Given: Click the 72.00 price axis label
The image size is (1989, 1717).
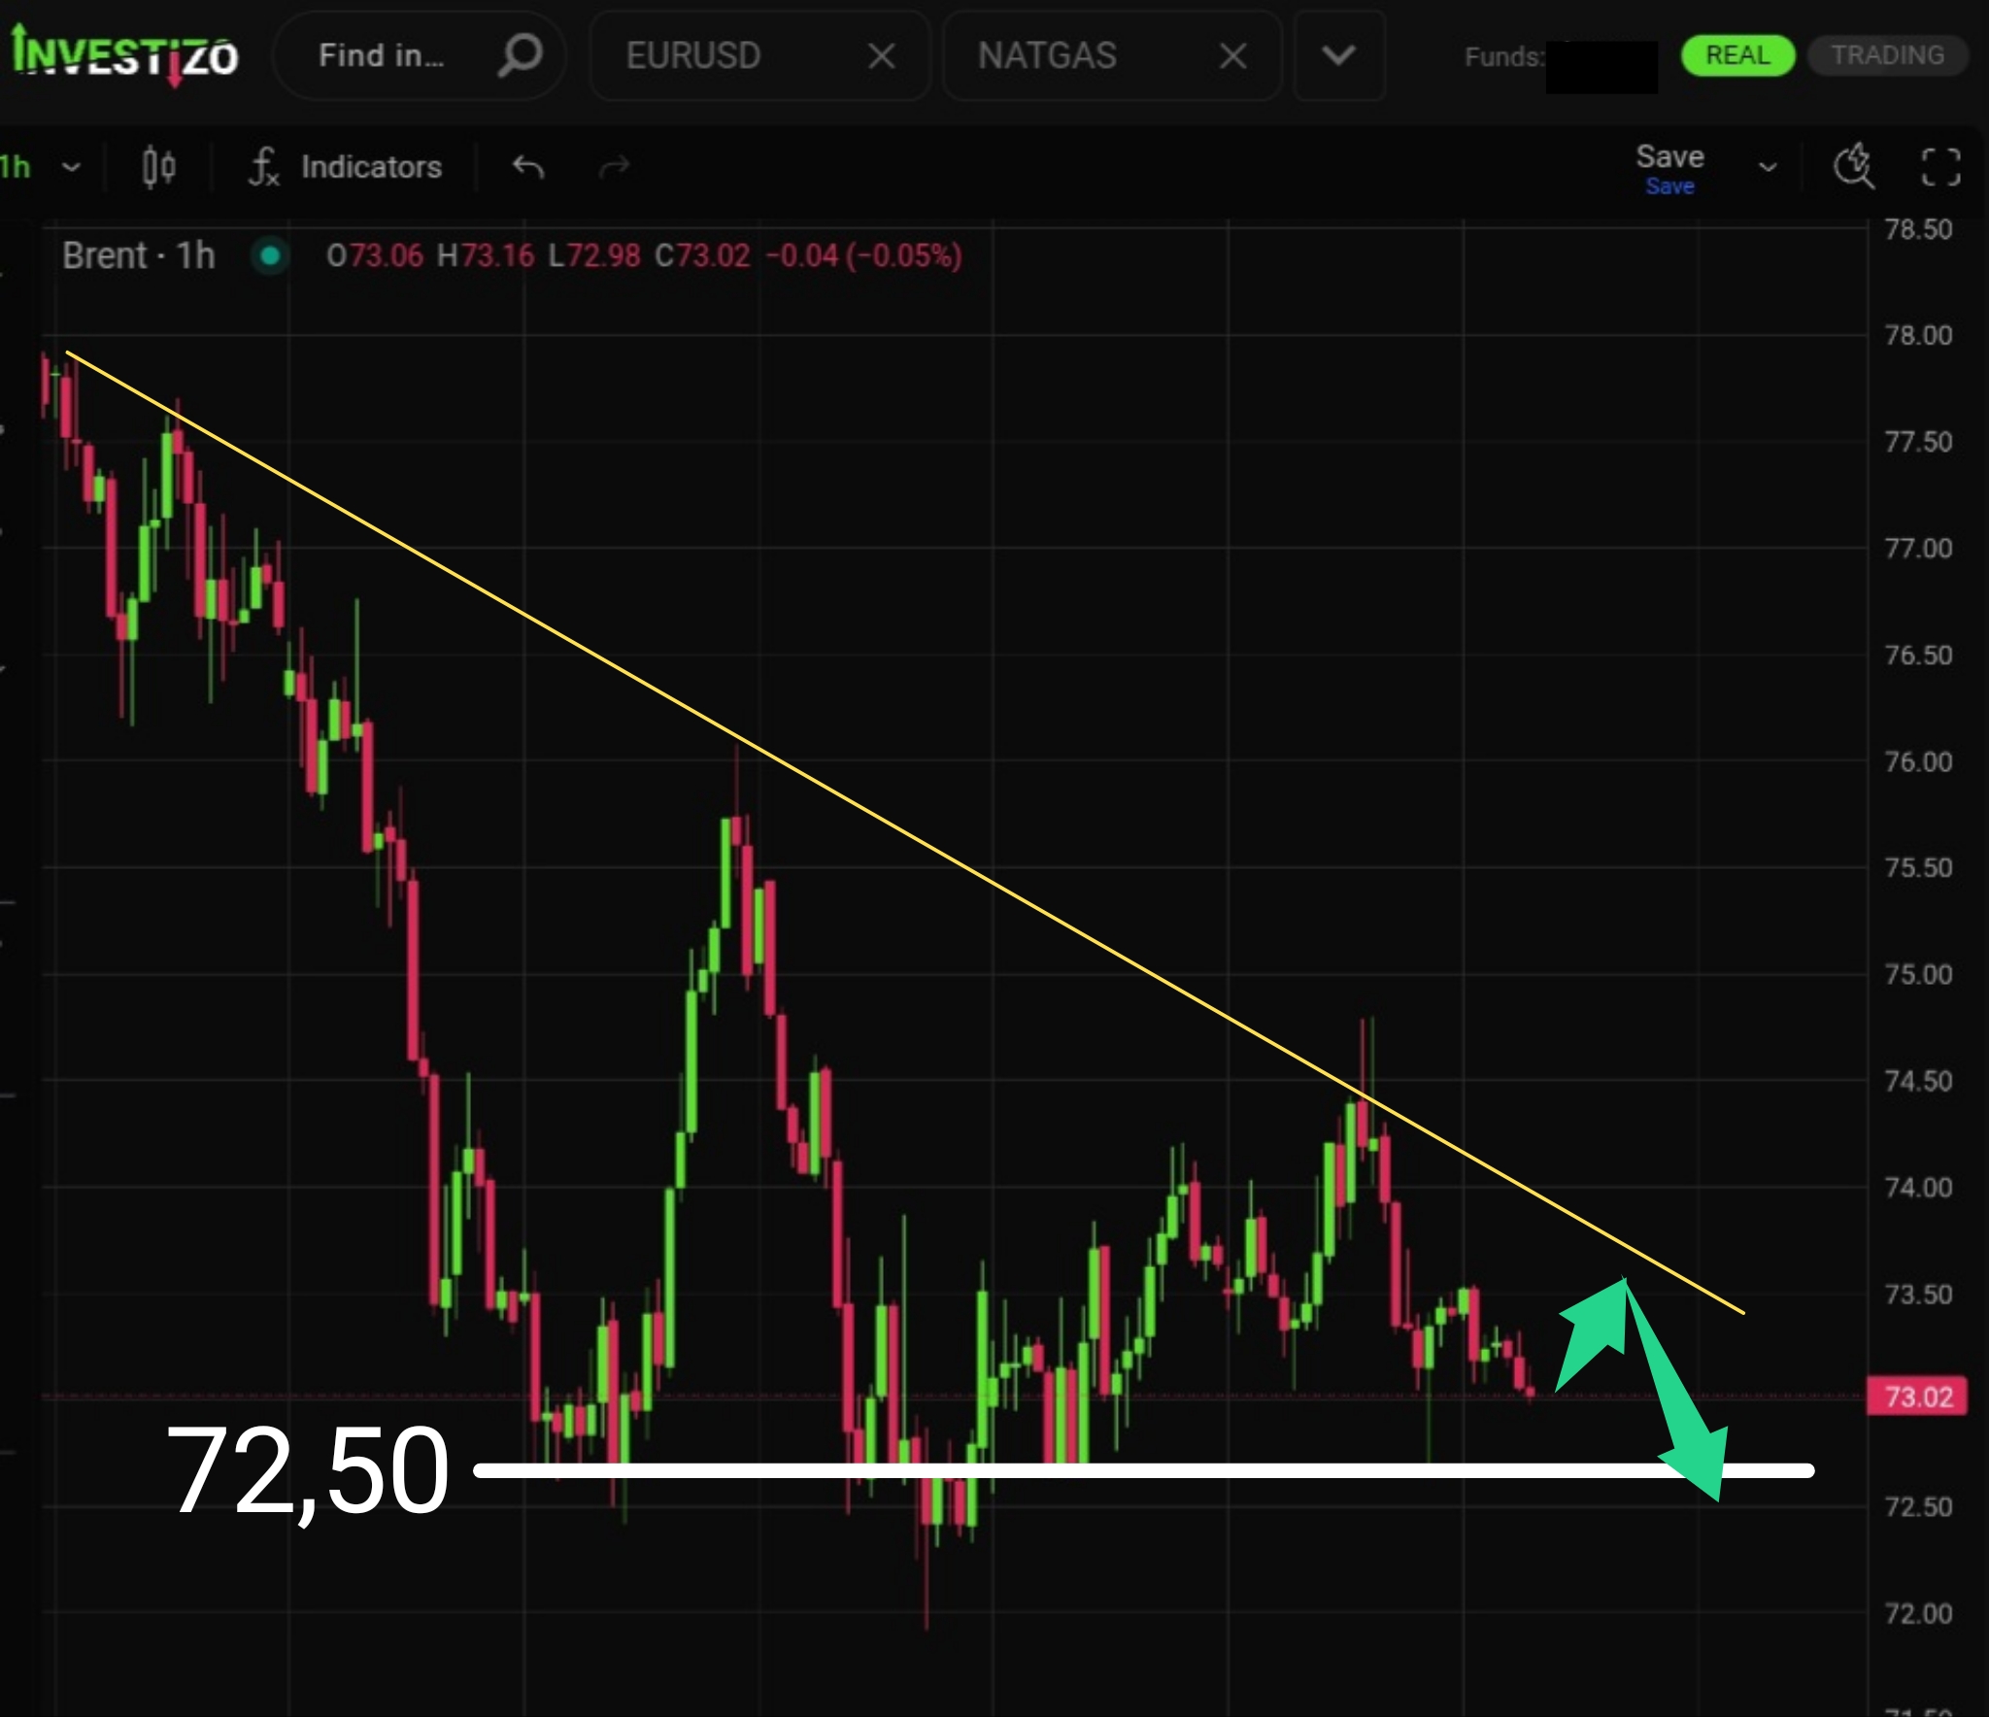Looking at the screenshot, I should click(1918, 1613).
